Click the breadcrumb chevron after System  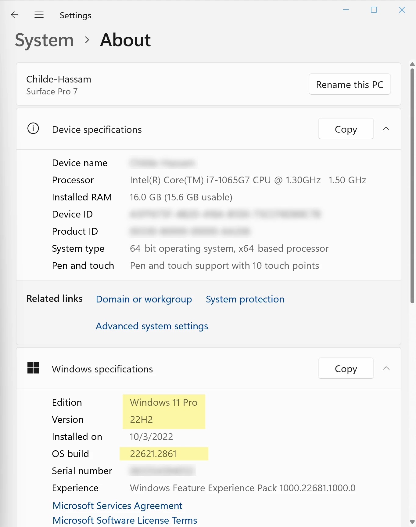87,40
